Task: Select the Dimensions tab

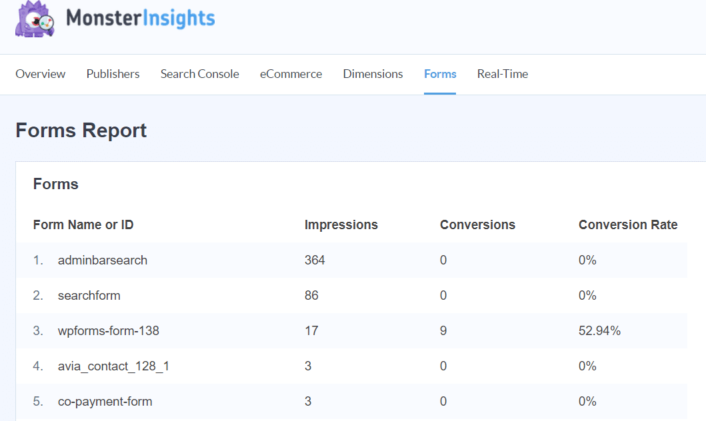Action: tap(373, 74)
